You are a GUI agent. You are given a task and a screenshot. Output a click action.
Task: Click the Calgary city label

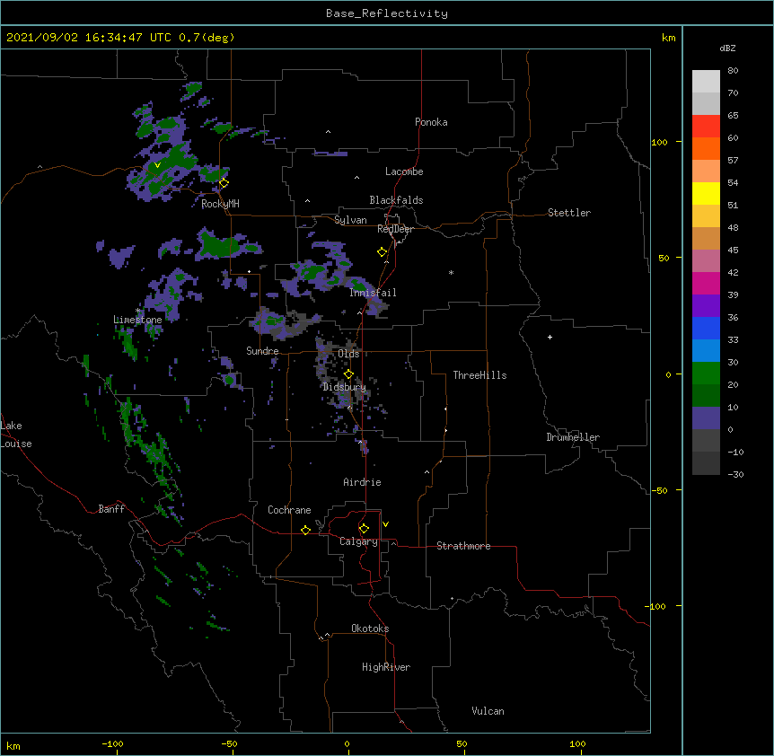click(358, 541)
